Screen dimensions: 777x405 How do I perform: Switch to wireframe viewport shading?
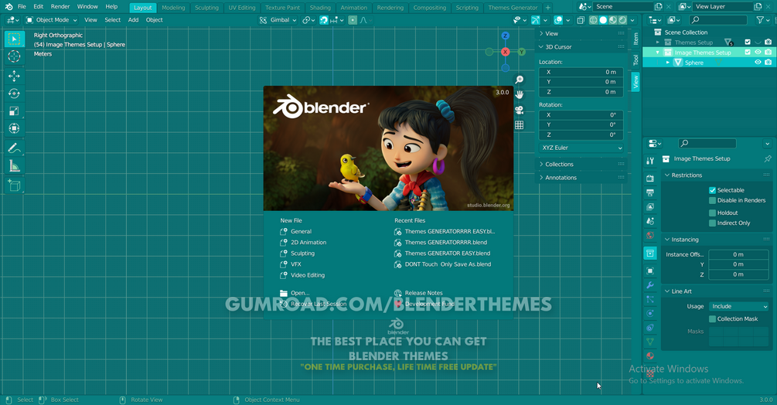coord(593,20)
